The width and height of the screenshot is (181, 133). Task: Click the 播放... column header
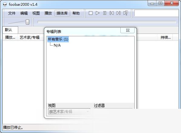[x=10, y=37]
